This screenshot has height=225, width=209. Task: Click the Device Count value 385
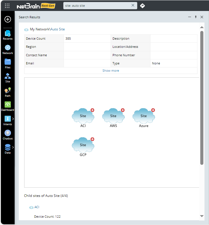pos(68,39)
